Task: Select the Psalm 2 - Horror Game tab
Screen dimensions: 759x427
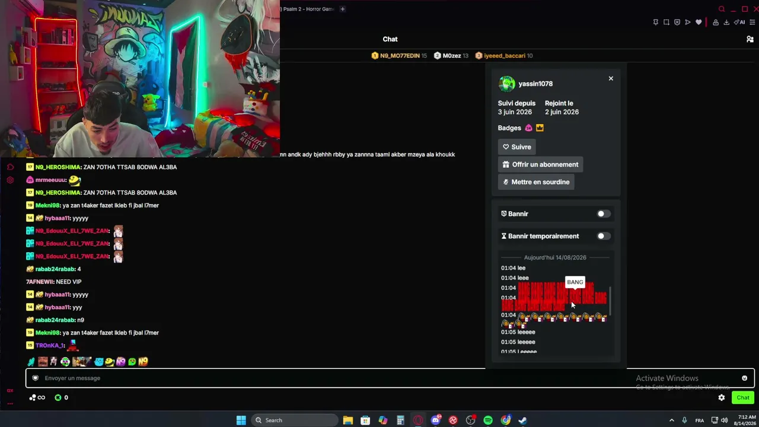Action: pyautogui.click(x=308, y=9)
